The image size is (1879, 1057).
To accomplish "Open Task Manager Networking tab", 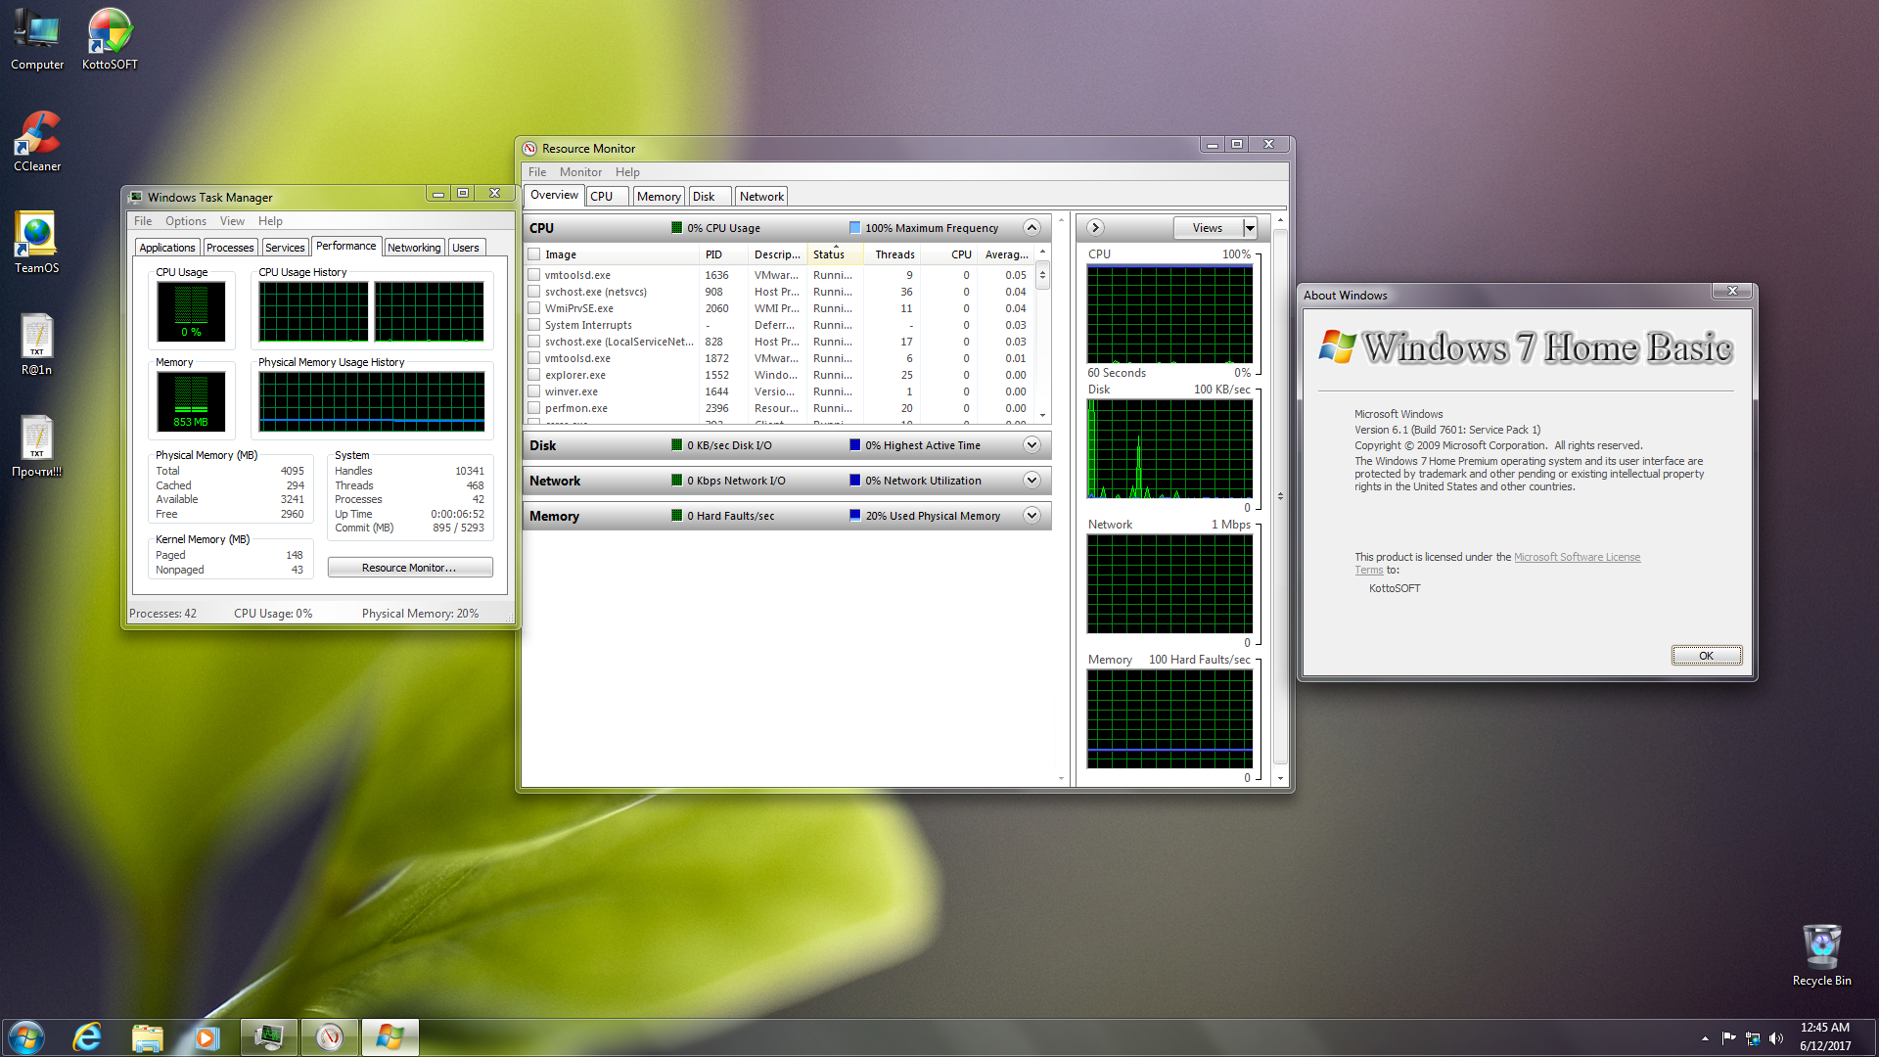I will pyautogui.click(x=414, y=248).
